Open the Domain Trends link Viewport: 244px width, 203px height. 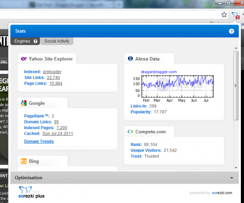point(39,142)
